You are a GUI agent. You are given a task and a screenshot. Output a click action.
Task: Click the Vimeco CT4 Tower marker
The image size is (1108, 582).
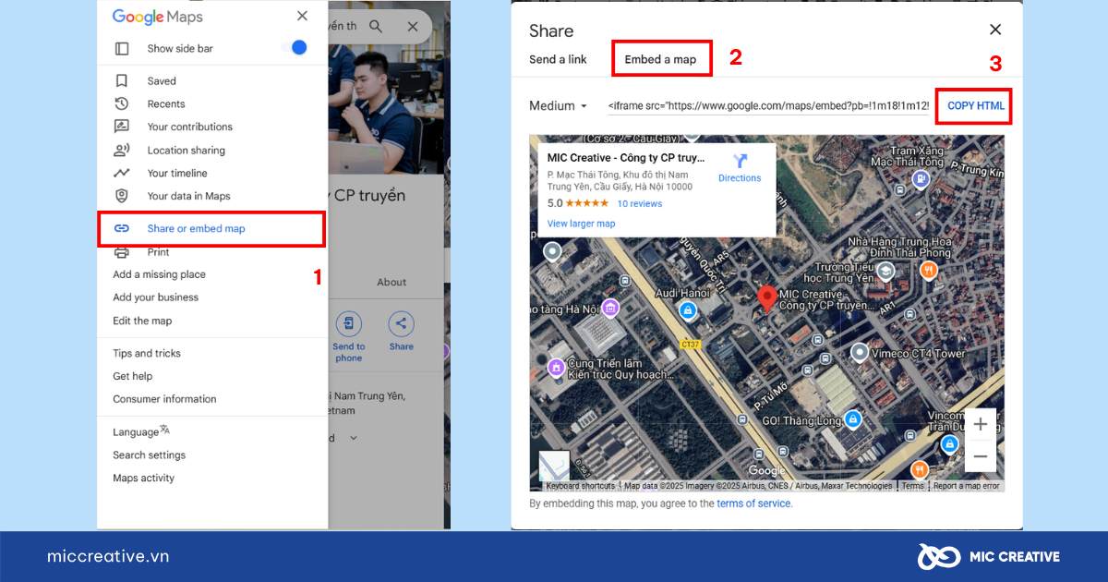coord(860,352)
